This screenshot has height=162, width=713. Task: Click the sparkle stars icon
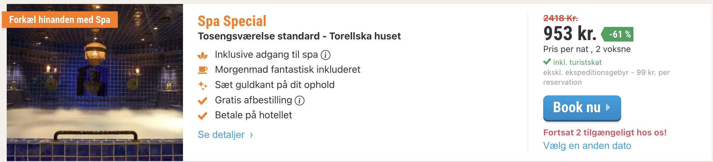click(203, 86)
